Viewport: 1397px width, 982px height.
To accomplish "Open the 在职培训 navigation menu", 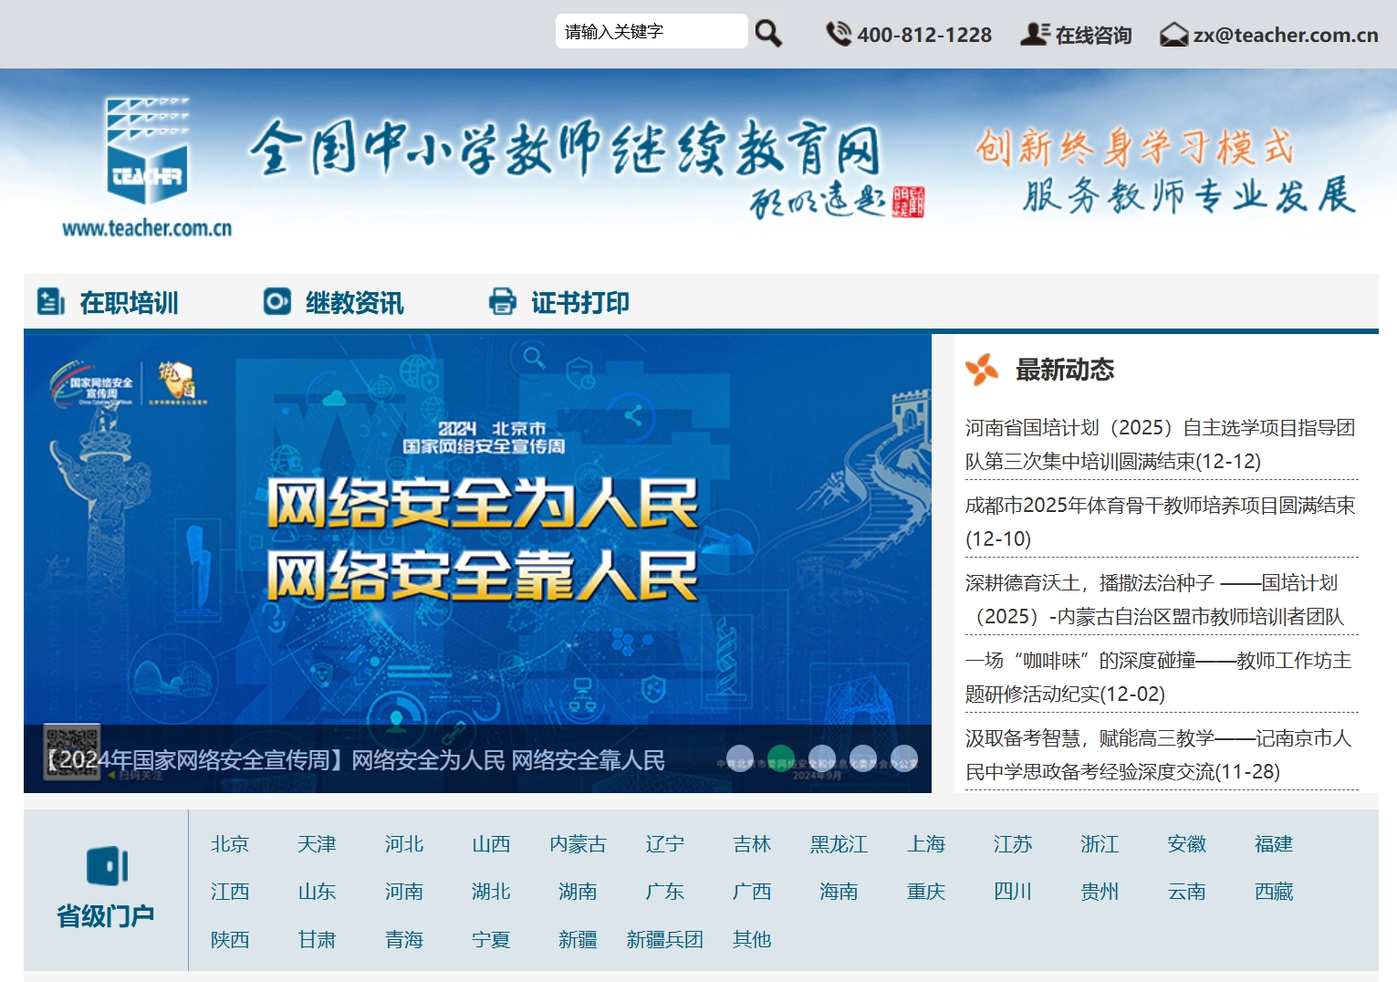I will click(x=130, y=301).
